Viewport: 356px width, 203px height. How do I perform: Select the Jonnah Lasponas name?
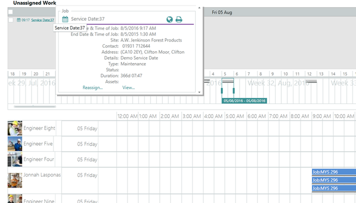(42, 175)
